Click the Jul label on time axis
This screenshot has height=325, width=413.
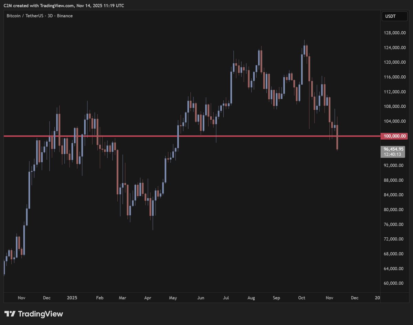[226, 298]
